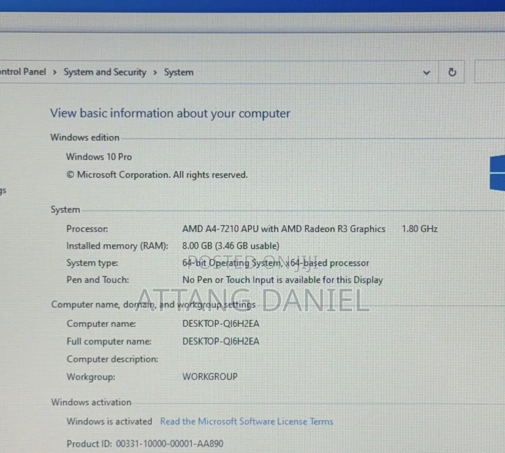Select Product ID 00331-10000-00001-AA890
The height and width of the screenshot is (453, 505).
145,444
